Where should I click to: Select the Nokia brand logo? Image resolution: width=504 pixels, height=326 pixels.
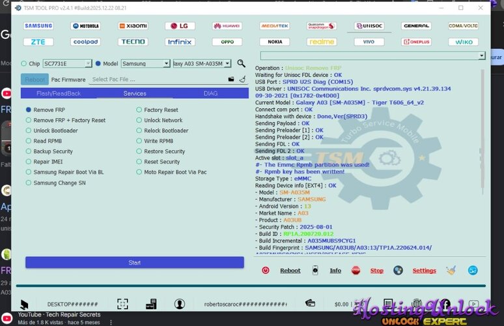(x=275, y=42)
